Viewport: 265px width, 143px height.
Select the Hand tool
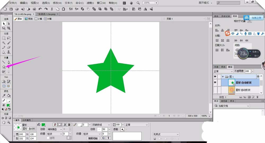pyautogui.click(x=4, y=122)
